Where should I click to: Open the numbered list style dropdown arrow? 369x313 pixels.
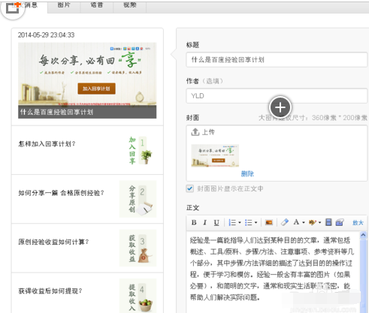click(x=240, y=222)
